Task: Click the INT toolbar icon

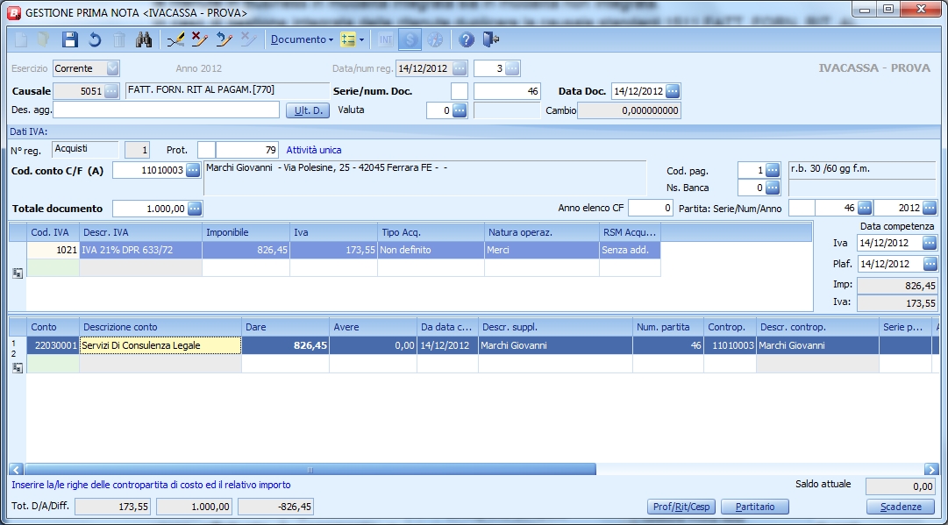Action: coord(385,39)
